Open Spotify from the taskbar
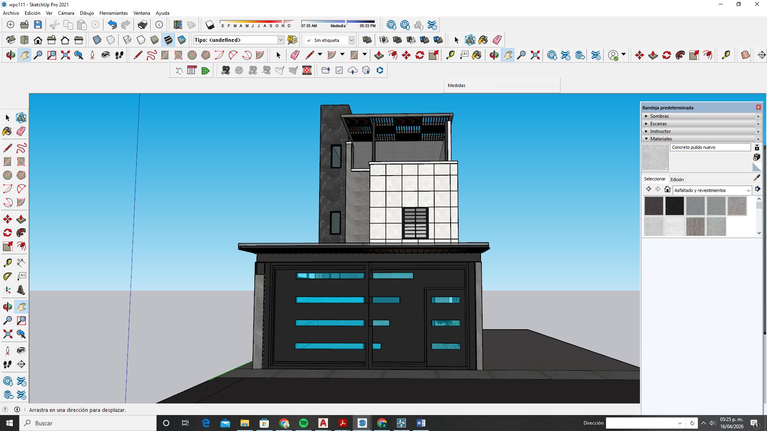Screen dimensions: 767x431 (304, 423)
